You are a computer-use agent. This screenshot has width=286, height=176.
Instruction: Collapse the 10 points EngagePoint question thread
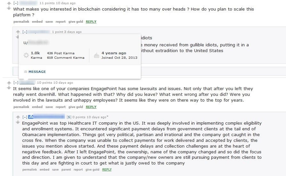[x=16, y=83]
